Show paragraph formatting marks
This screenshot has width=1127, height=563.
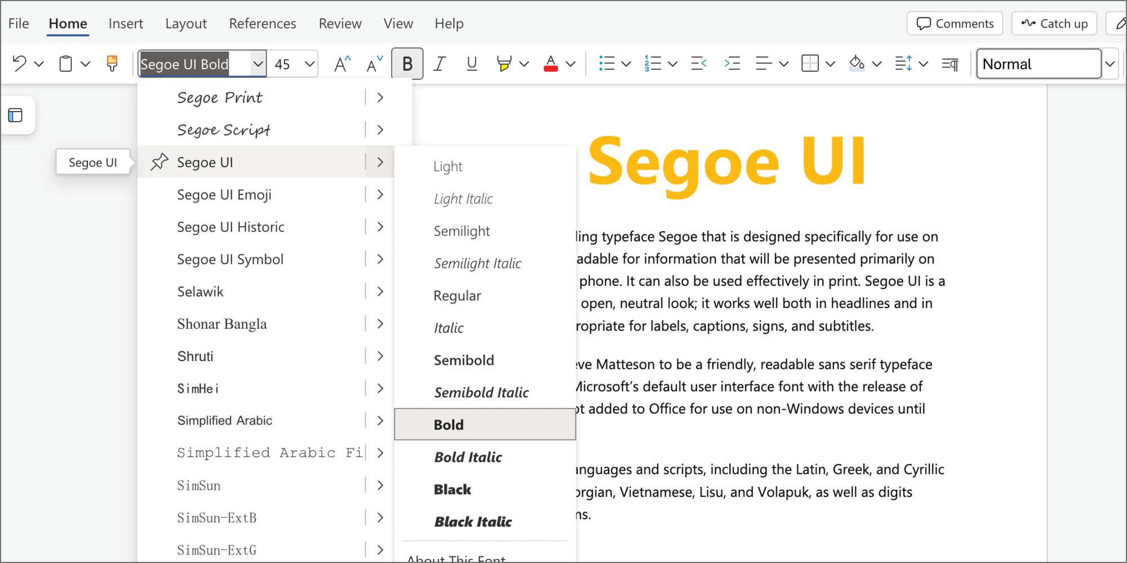click(x=949, y=63)
